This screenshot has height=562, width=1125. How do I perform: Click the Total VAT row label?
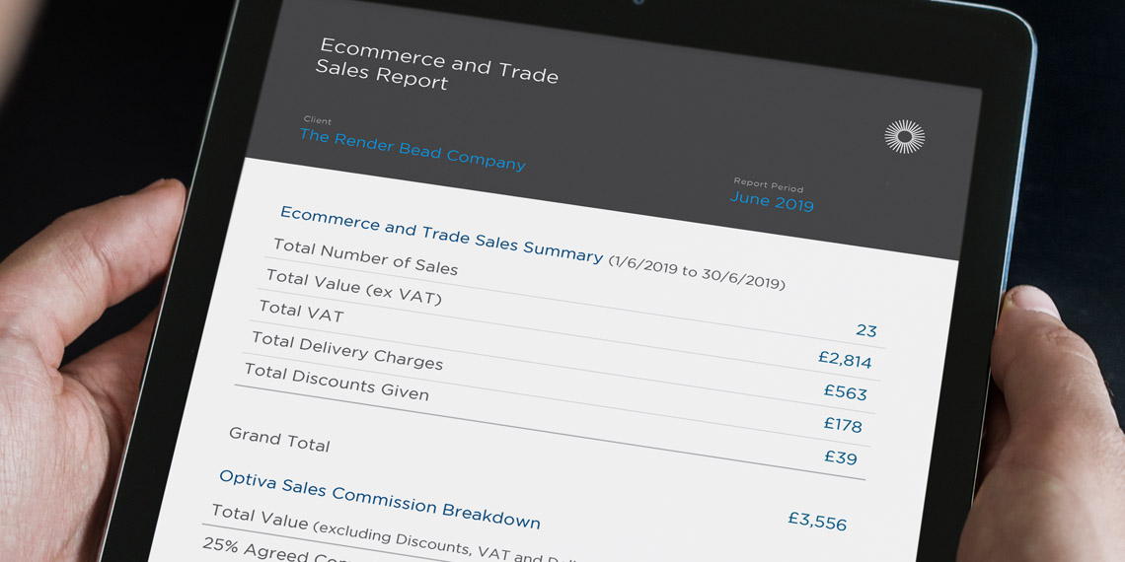pyautogui.click(x=301, y=311)
